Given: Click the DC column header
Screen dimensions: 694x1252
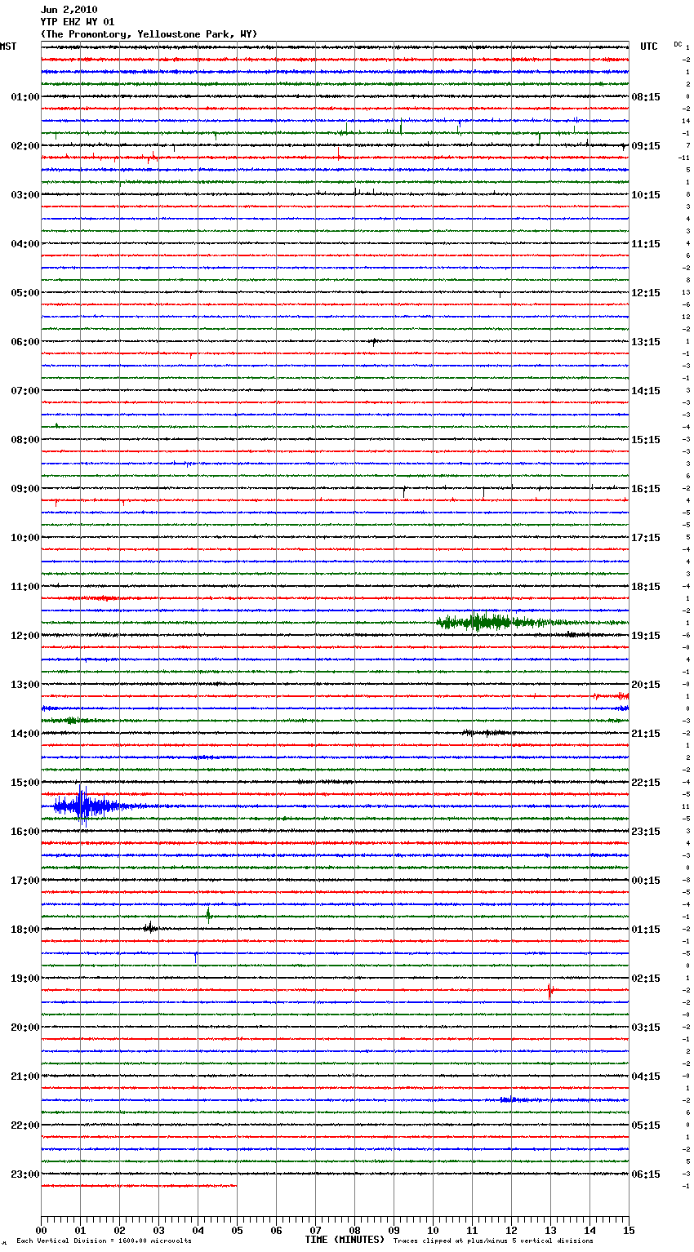Looking at the screenshot, I should click(678, 44).
